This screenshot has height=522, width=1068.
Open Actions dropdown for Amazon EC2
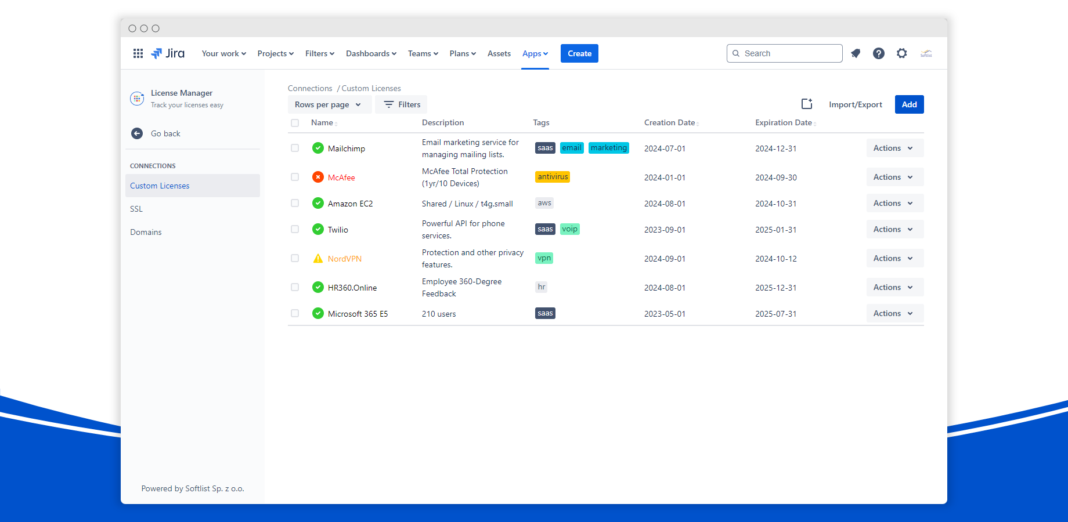(894, 203)
